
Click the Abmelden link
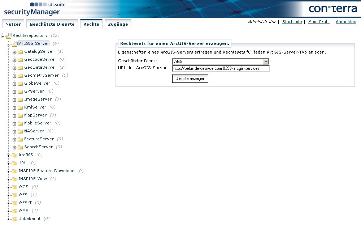coord(346,22)
